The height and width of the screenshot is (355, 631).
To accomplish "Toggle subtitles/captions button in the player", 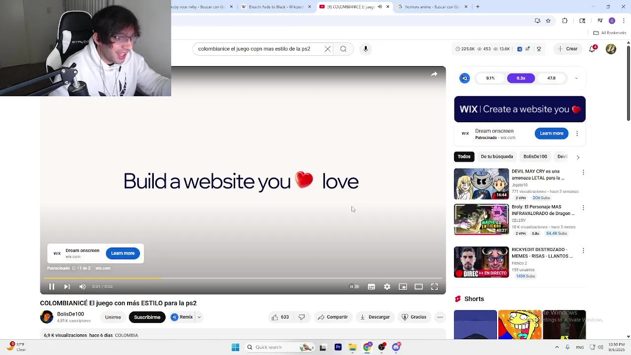I will pos(371,286).
